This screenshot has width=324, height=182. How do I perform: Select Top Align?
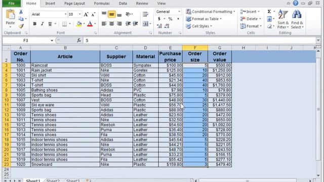[x=104, y=14]
